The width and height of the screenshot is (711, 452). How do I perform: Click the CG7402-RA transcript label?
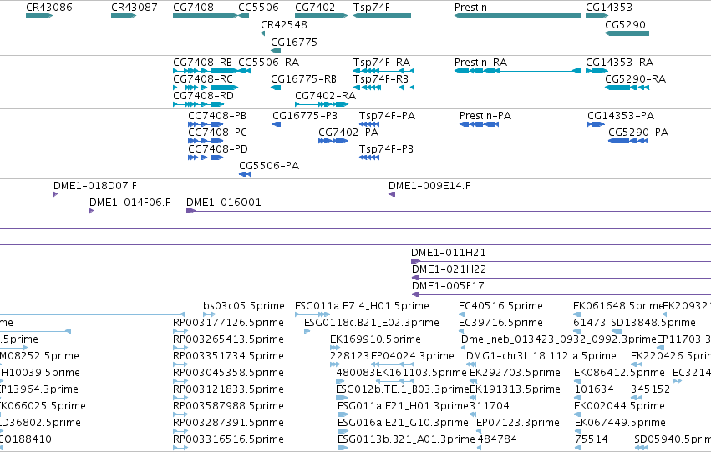tap(326, 96)
